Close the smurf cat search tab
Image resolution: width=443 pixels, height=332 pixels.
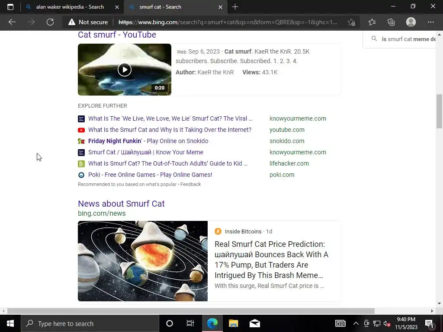[220, 7]
